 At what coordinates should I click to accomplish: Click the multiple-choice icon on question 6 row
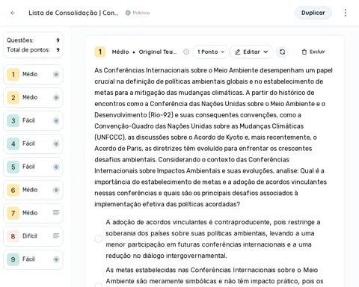(x=56, y=190)
